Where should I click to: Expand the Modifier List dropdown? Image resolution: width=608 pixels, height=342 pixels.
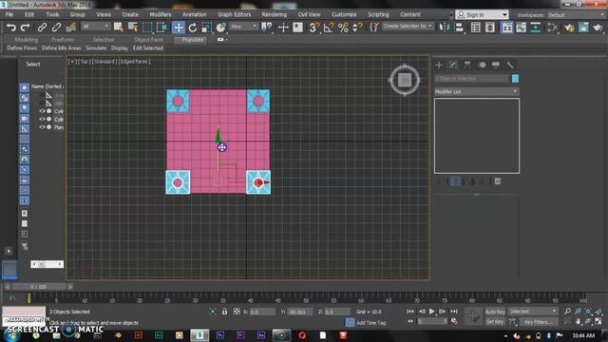477,91
